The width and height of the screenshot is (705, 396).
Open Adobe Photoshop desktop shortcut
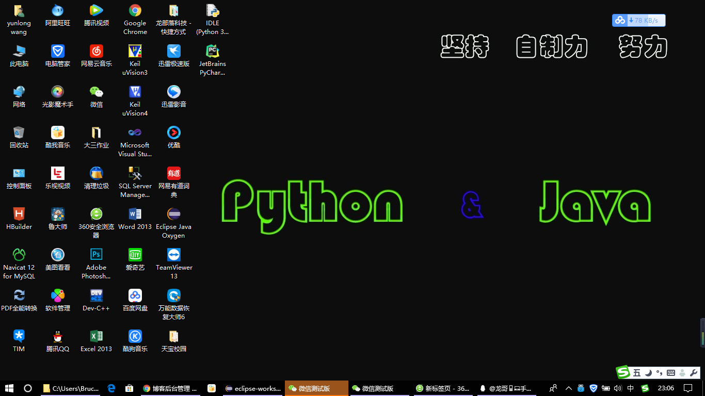tap(97, 264)
